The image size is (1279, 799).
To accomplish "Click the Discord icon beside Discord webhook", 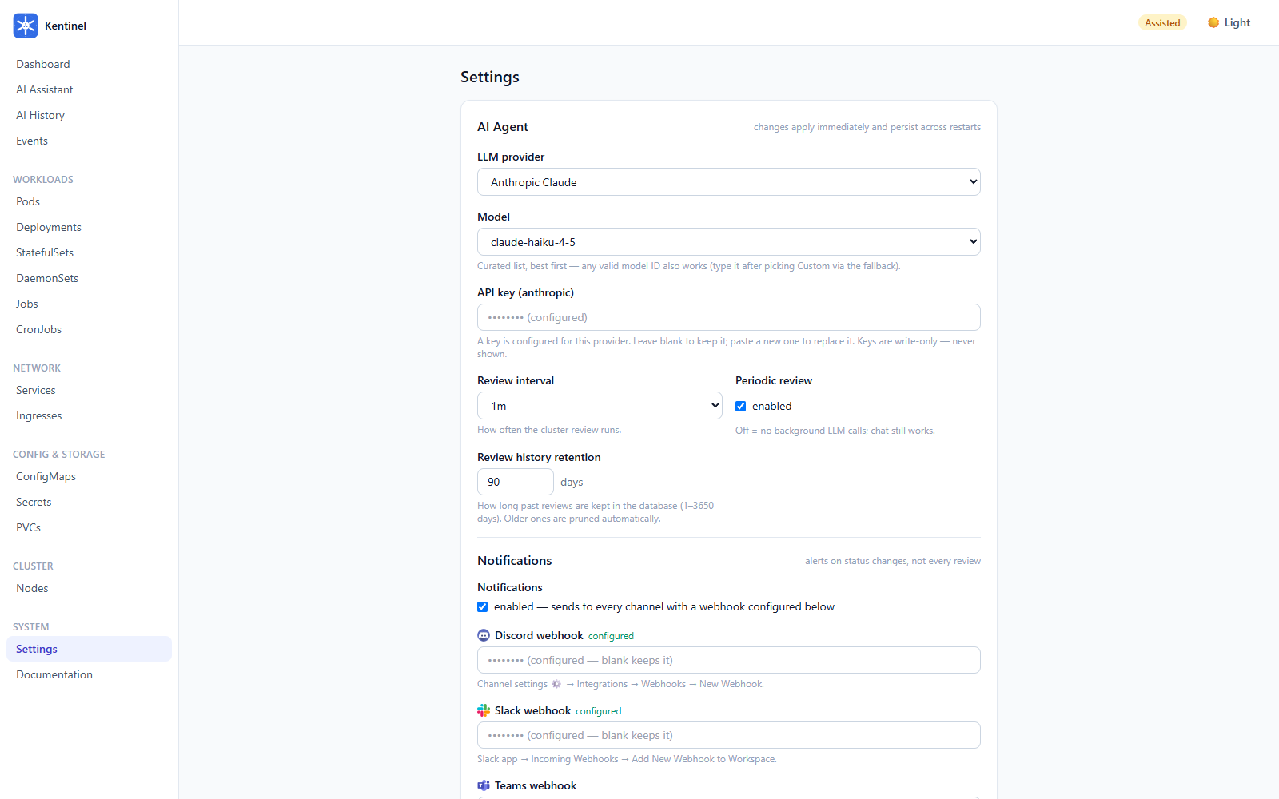I will (x=484, y=635).
